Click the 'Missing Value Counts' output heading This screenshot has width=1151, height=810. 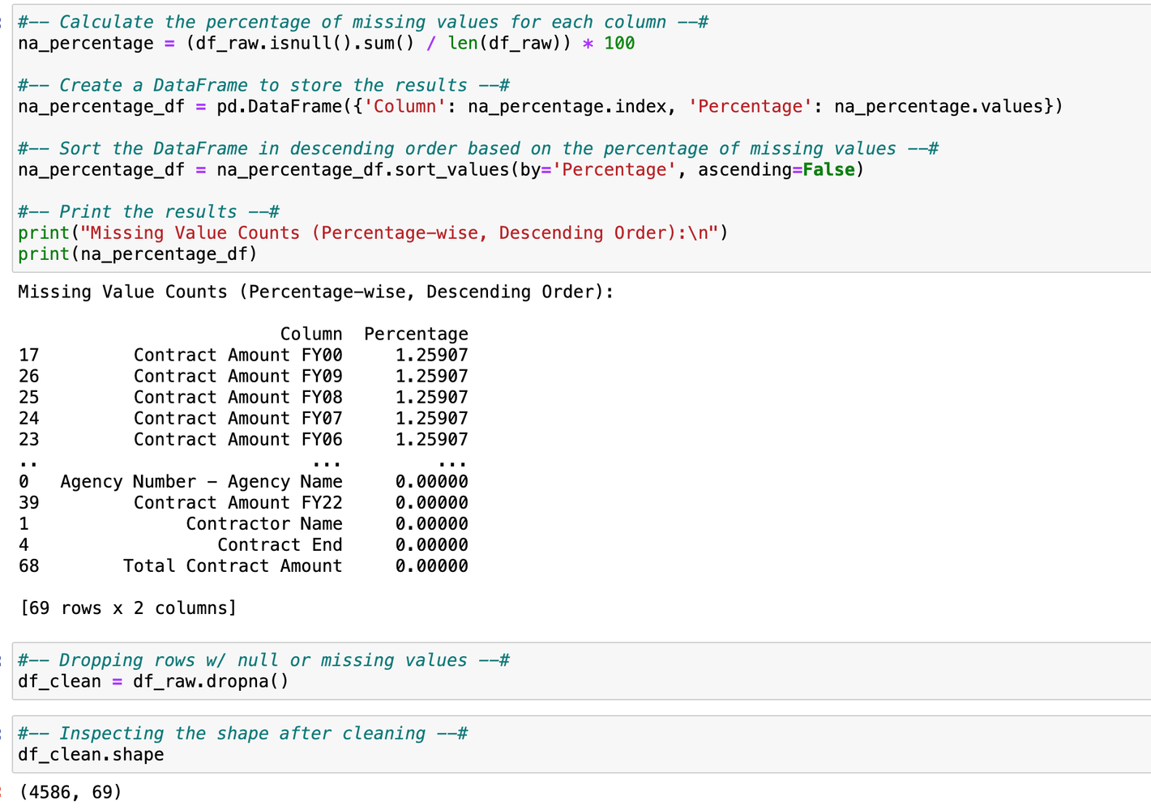316,292
